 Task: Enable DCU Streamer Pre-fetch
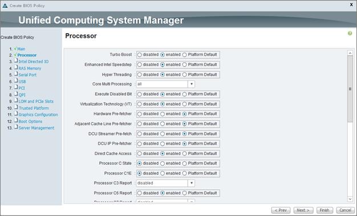[x=163, y=134]
